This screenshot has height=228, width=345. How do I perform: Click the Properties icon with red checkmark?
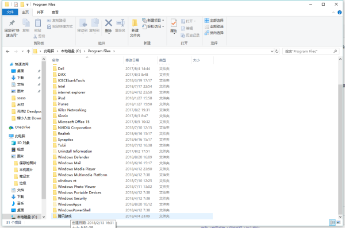(174, 23)
